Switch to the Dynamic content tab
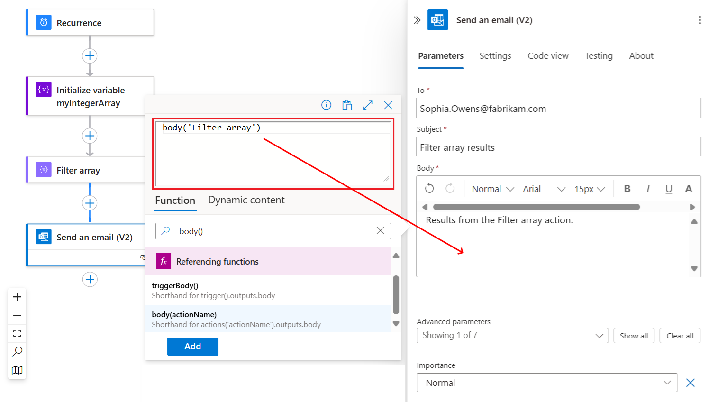Viewport: 709px width, 402px height. [246, 200]
